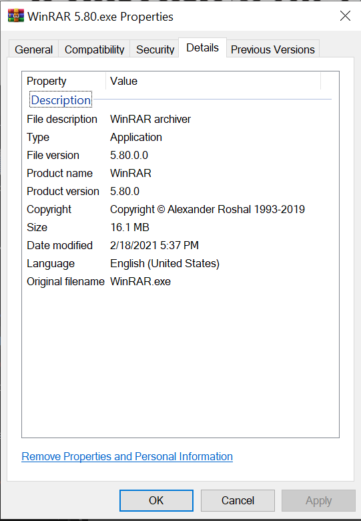Image resolution: width=361 pixels, height=521 pixels.
Task: Close the Properties dialog window
Action: (345, 15)
